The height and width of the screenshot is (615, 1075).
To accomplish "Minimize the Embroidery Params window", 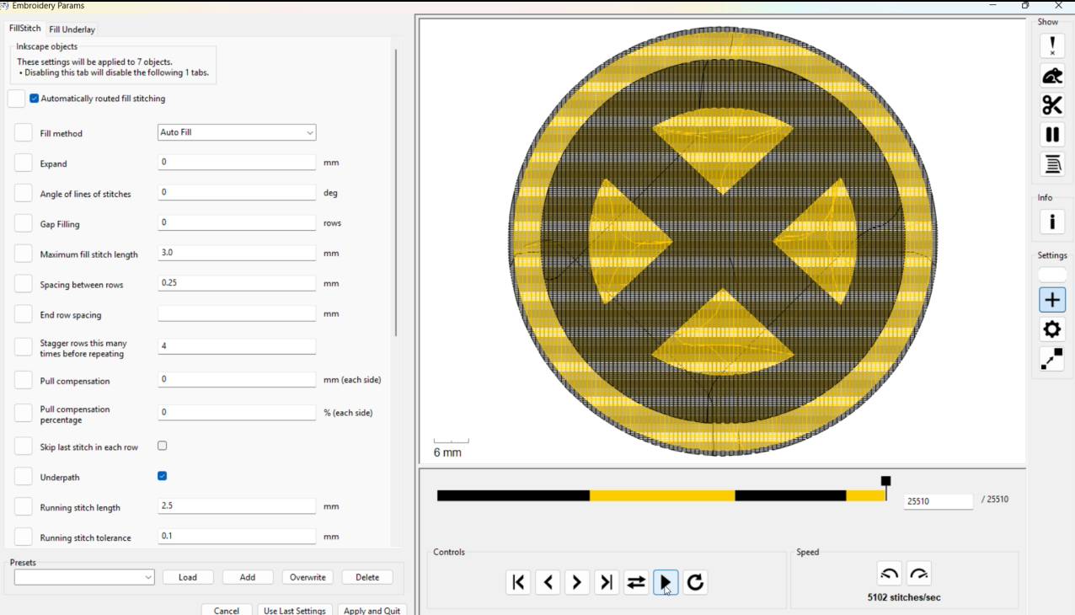I will (x=992, y=5).
